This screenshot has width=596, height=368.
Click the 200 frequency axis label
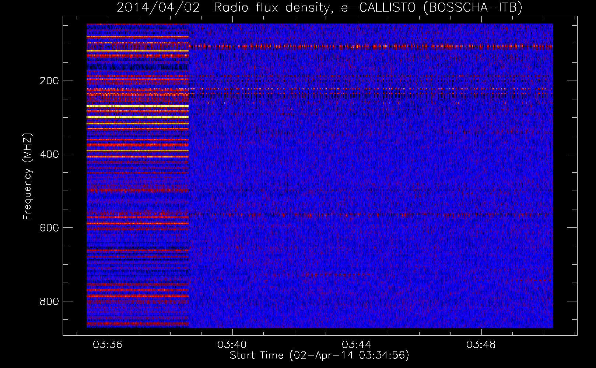coord(49,81)
